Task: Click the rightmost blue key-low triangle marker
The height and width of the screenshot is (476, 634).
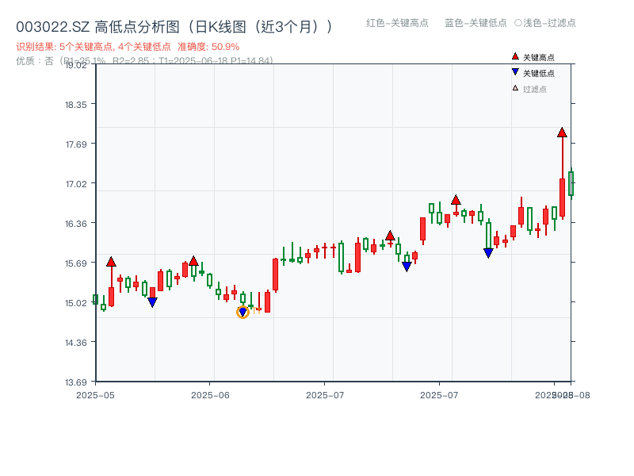Action: (x=488, y=253)
